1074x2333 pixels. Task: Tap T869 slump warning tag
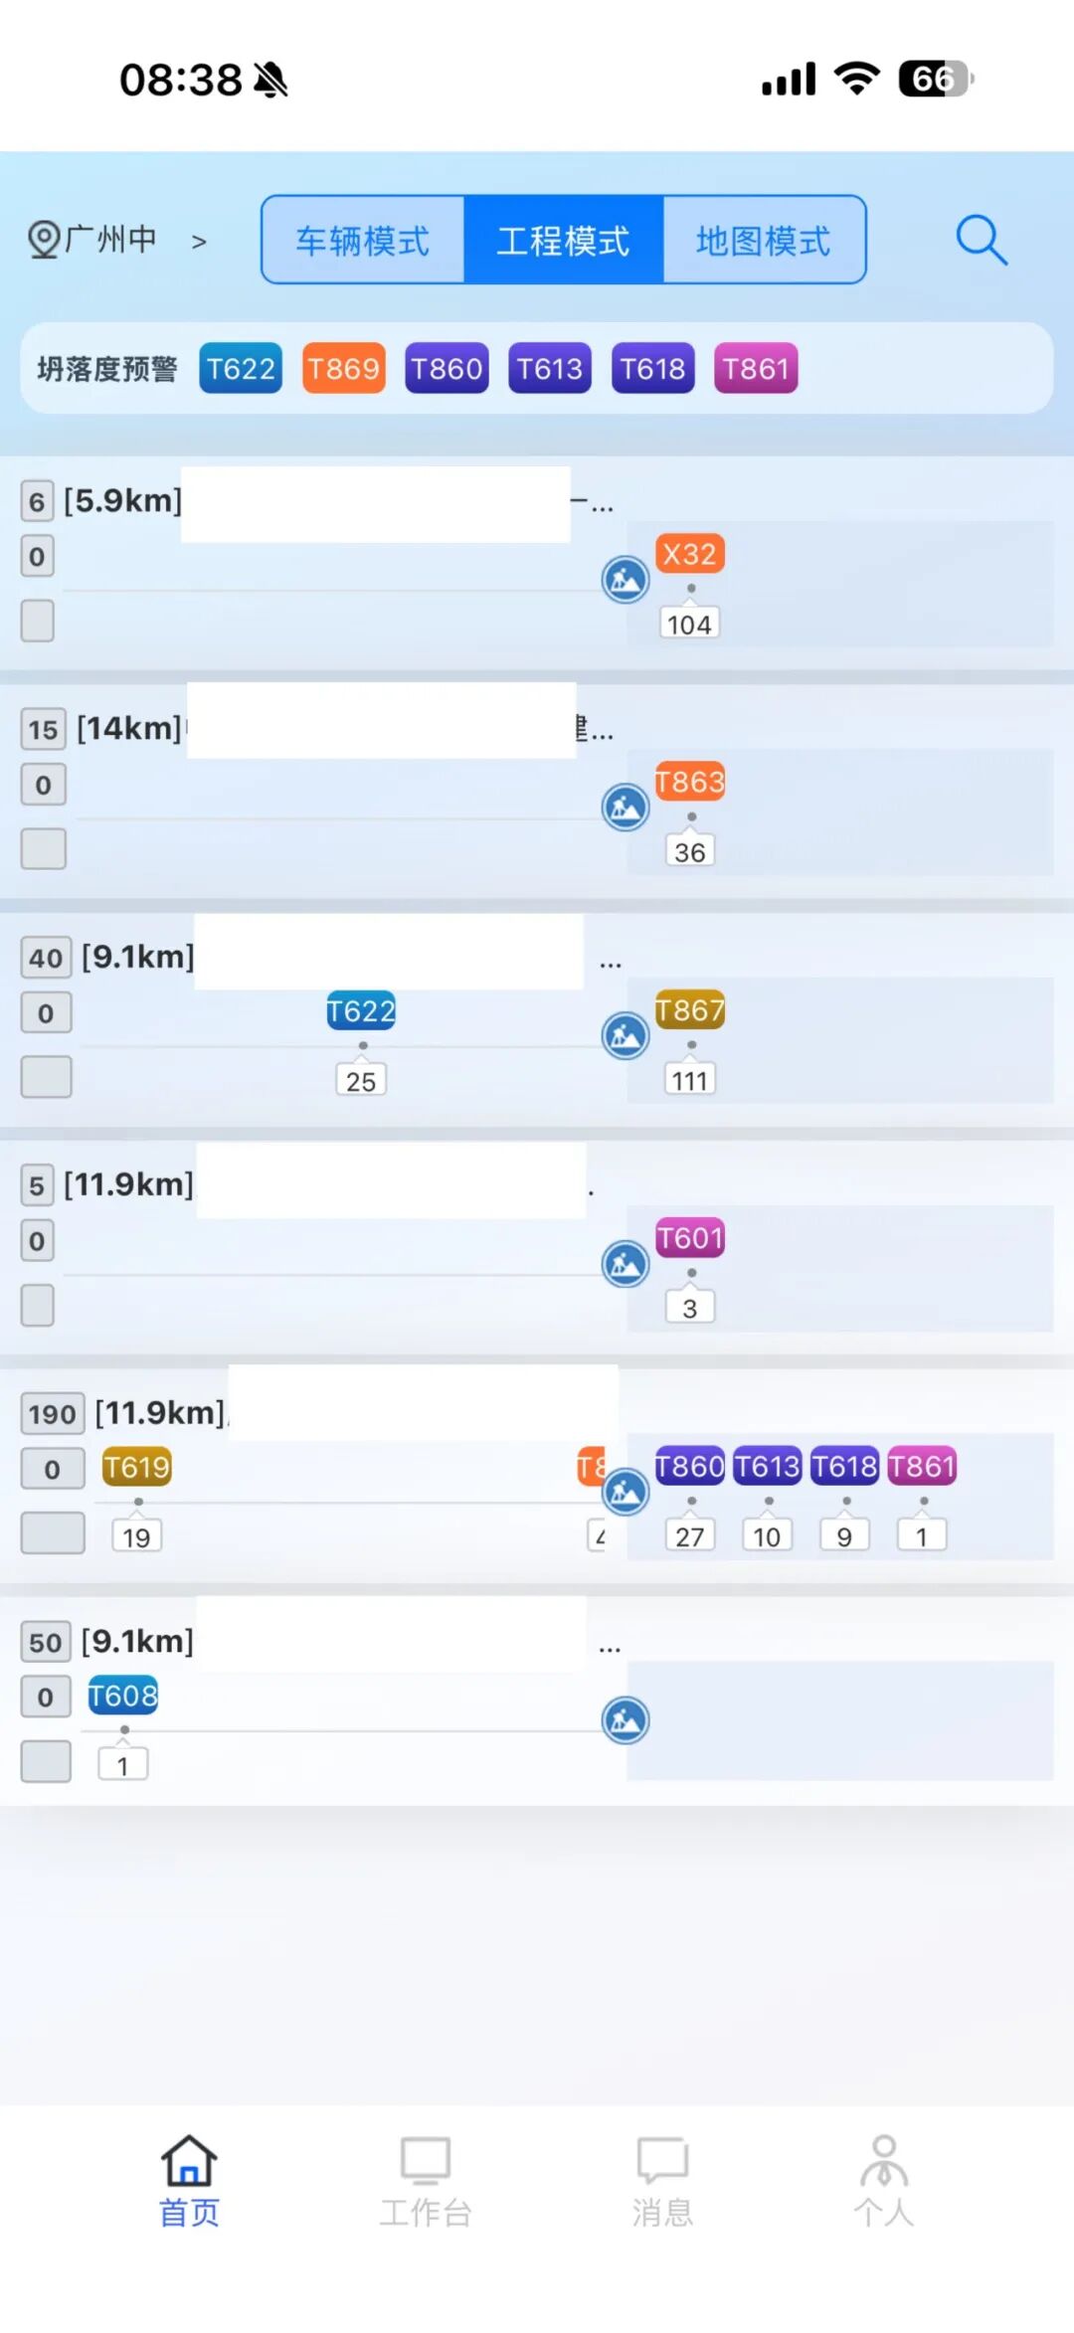coord(343,369)
